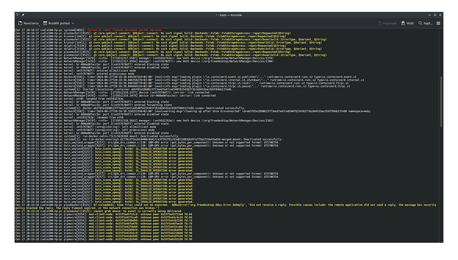Click the docker line mentioning io.containerd.internal.v1.shutdown
The height and width of the screenshot is (260, 458).
click(x=190, y=80)
